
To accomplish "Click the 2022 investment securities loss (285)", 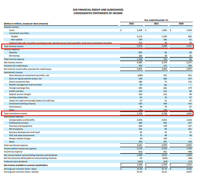I will [140, 75].
